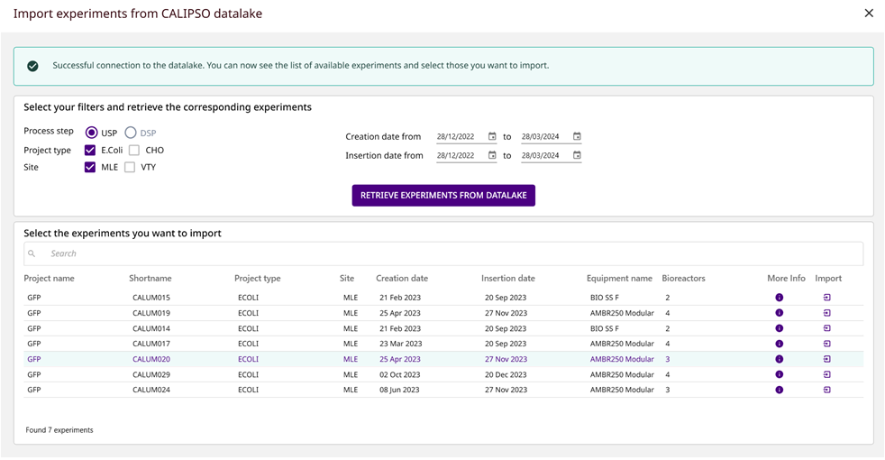The height and width of the screenshot is (460, 885).
Task: Import the CALUM024 experiment via its icon
Action: [826, 390]
